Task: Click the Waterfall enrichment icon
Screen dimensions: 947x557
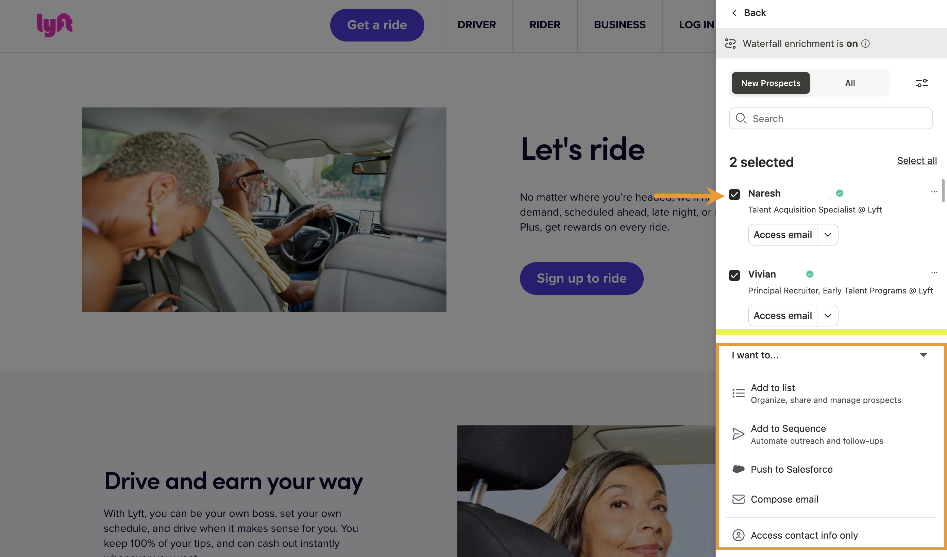Action: 730,44
